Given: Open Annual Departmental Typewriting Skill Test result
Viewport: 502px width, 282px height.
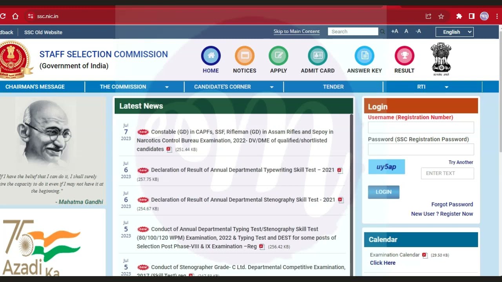Looking at the screenshot, I should (x=243, y=170).
